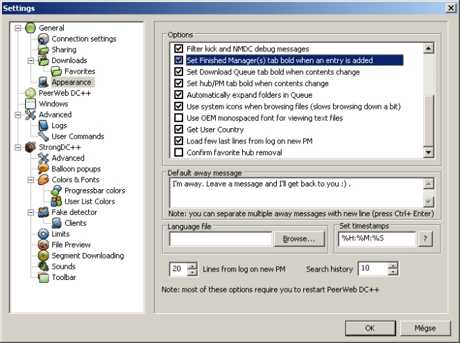460x343 pixels.
Task: Collapse the StrongDC++ tree node
Action: [18, 147]
